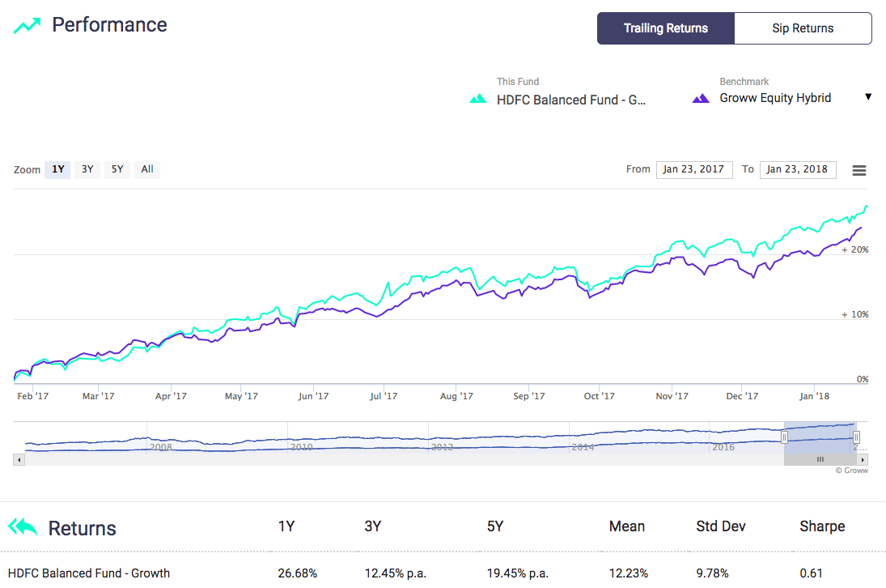Screen dimensions: 886x588
Task: Select the Trailing Returns tab
Action: 665,28
